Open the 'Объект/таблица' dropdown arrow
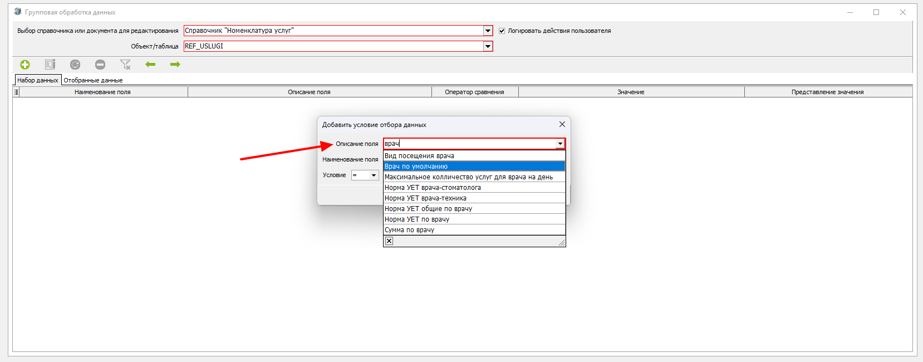923x362 pixels. pyautogui.click(x=488, y=46)
